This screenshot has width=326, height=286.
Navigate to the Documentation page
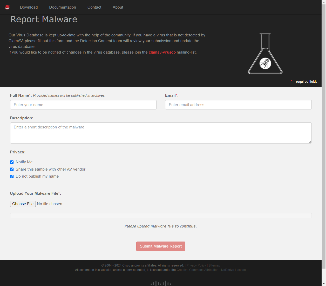(63, 7)
